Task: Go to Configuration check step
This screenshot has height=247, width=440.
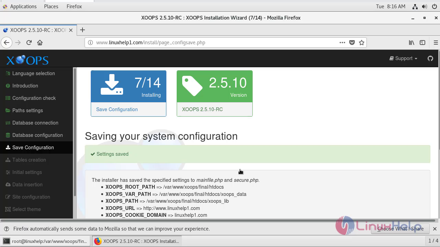Action: pyautogui.click(x=34, y=98)
